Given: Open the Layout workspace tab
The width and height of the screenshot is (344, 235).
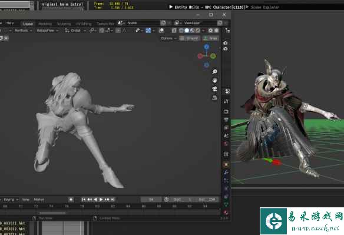Looking at the screenshot, I should (28, 24).
